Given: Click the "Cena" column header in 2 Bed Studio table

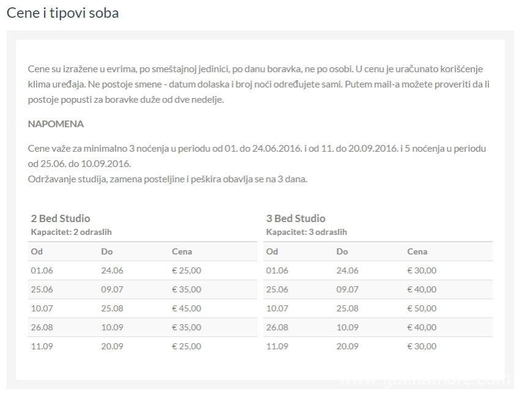Looking at the screenshot, I should (x=182, y=251).
